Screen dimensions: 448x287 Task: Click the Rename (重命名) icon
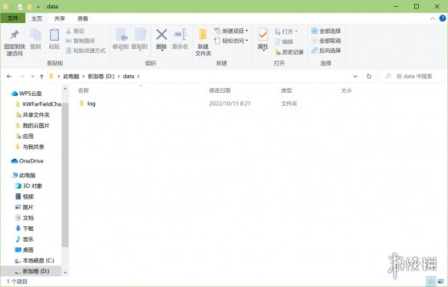tap(180, 35)
